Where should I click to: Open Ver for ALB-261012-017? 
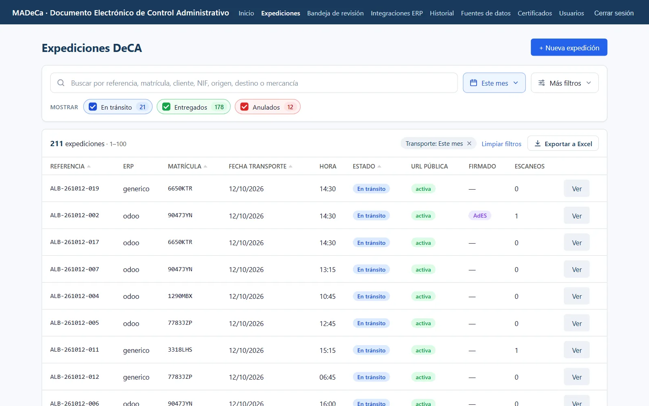[576, 242]
